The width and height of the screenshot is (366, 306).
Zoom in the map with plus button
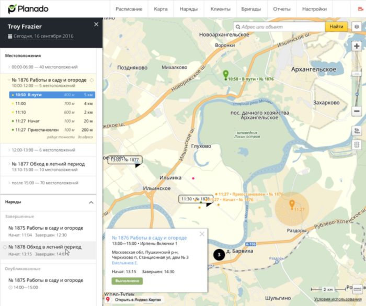click(x=357, y=46)
